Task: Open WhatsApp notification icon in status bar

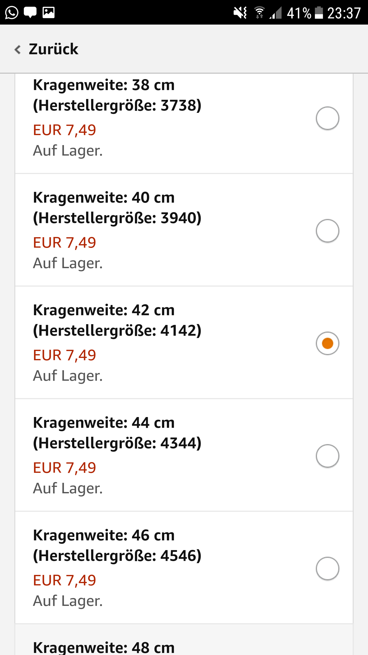Action: [x=12, y=12]
